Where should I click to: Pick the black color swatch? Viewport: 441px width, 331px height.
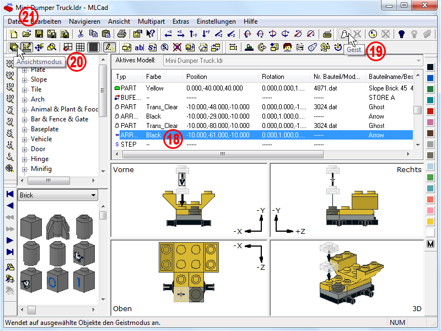click(x=430, y=67)
